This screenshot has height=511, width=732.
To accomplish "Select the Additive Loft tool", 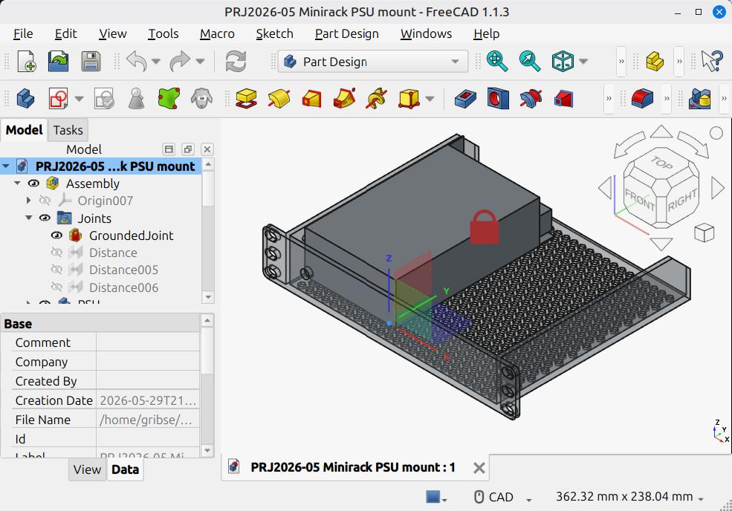I will point(311,99).
